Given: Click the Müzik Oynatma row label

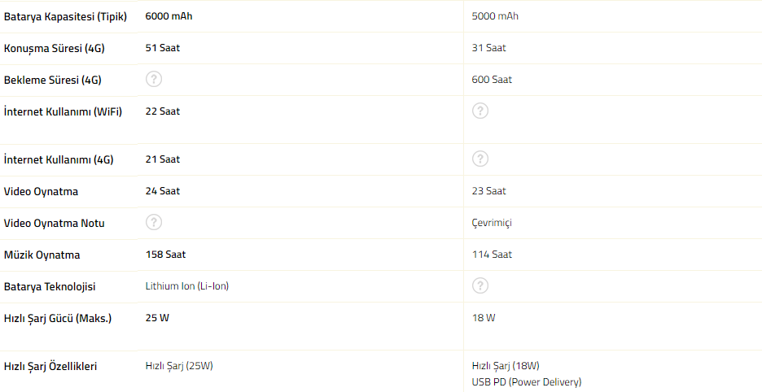Looking at the screenshot, I should [42, 255].
